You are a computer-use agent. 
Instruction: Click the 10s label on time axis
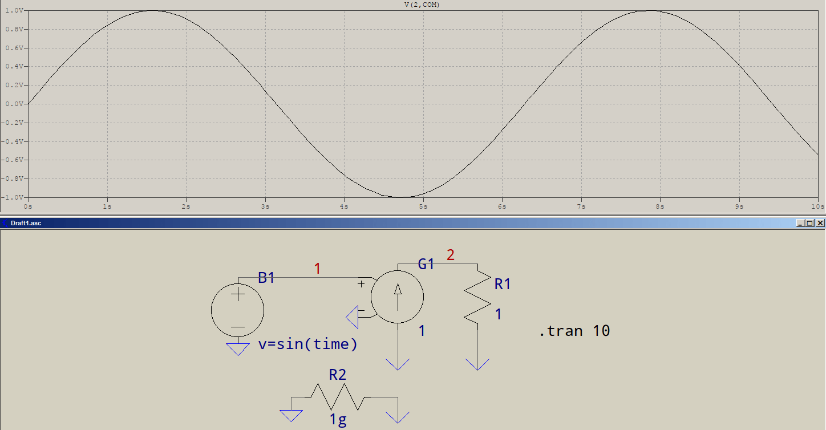click(x=817, y=205)
